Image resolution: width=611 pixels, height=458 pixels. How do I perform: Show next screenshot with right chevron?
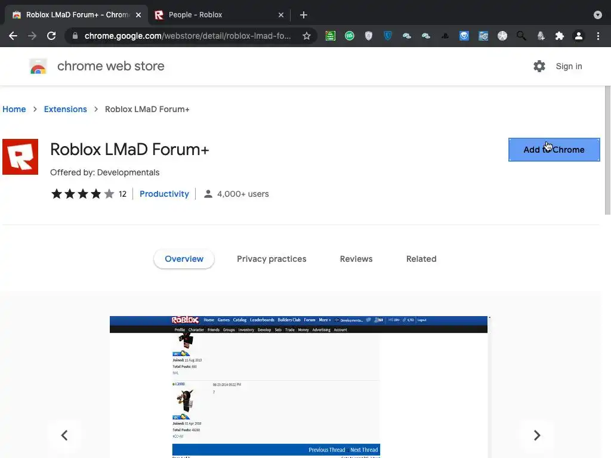tap(536, 435)
